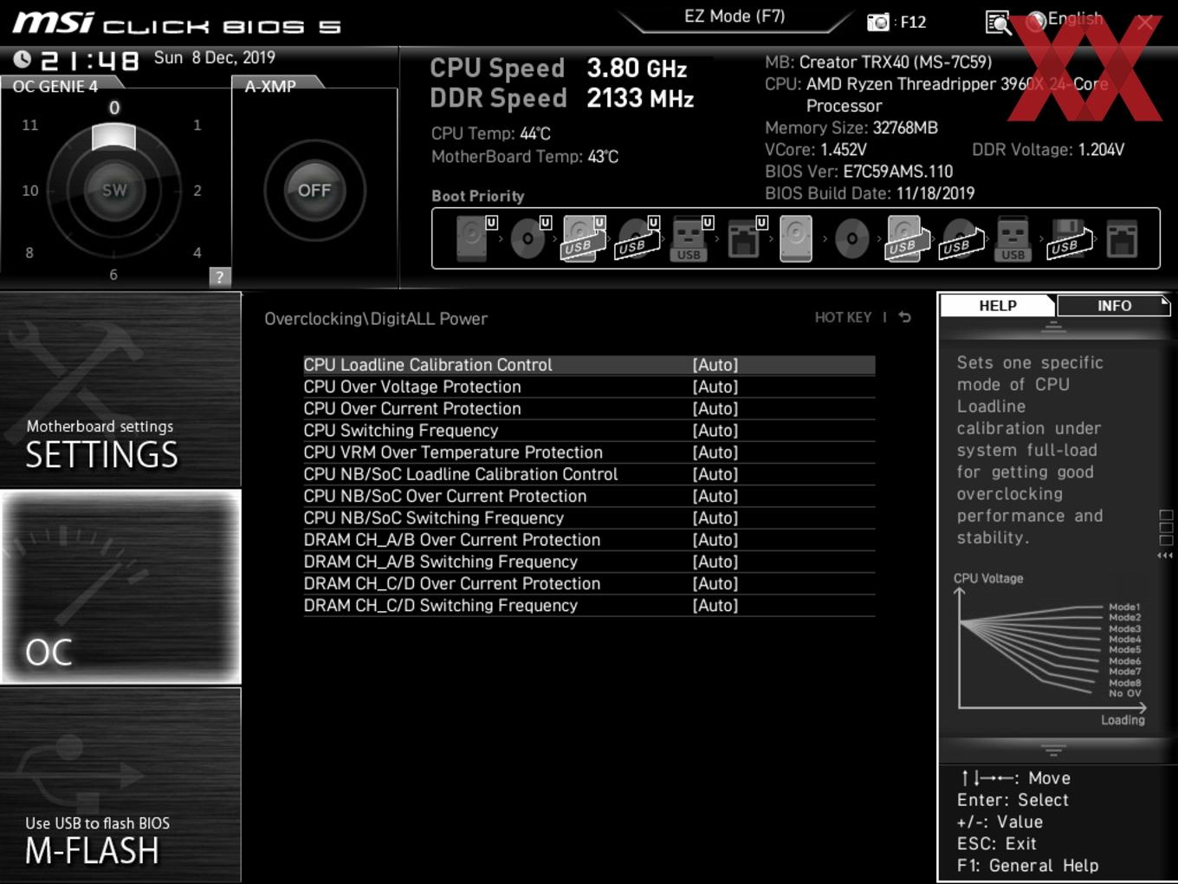Viewport: 1178px width, 884px height.
Task: Toggle the A-XMP OFF button
Action: 314,190
